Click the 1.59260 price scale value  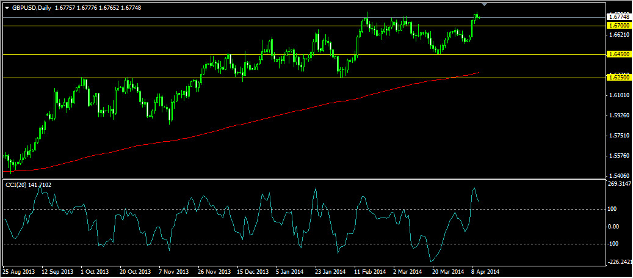click(x=619, y=115)
